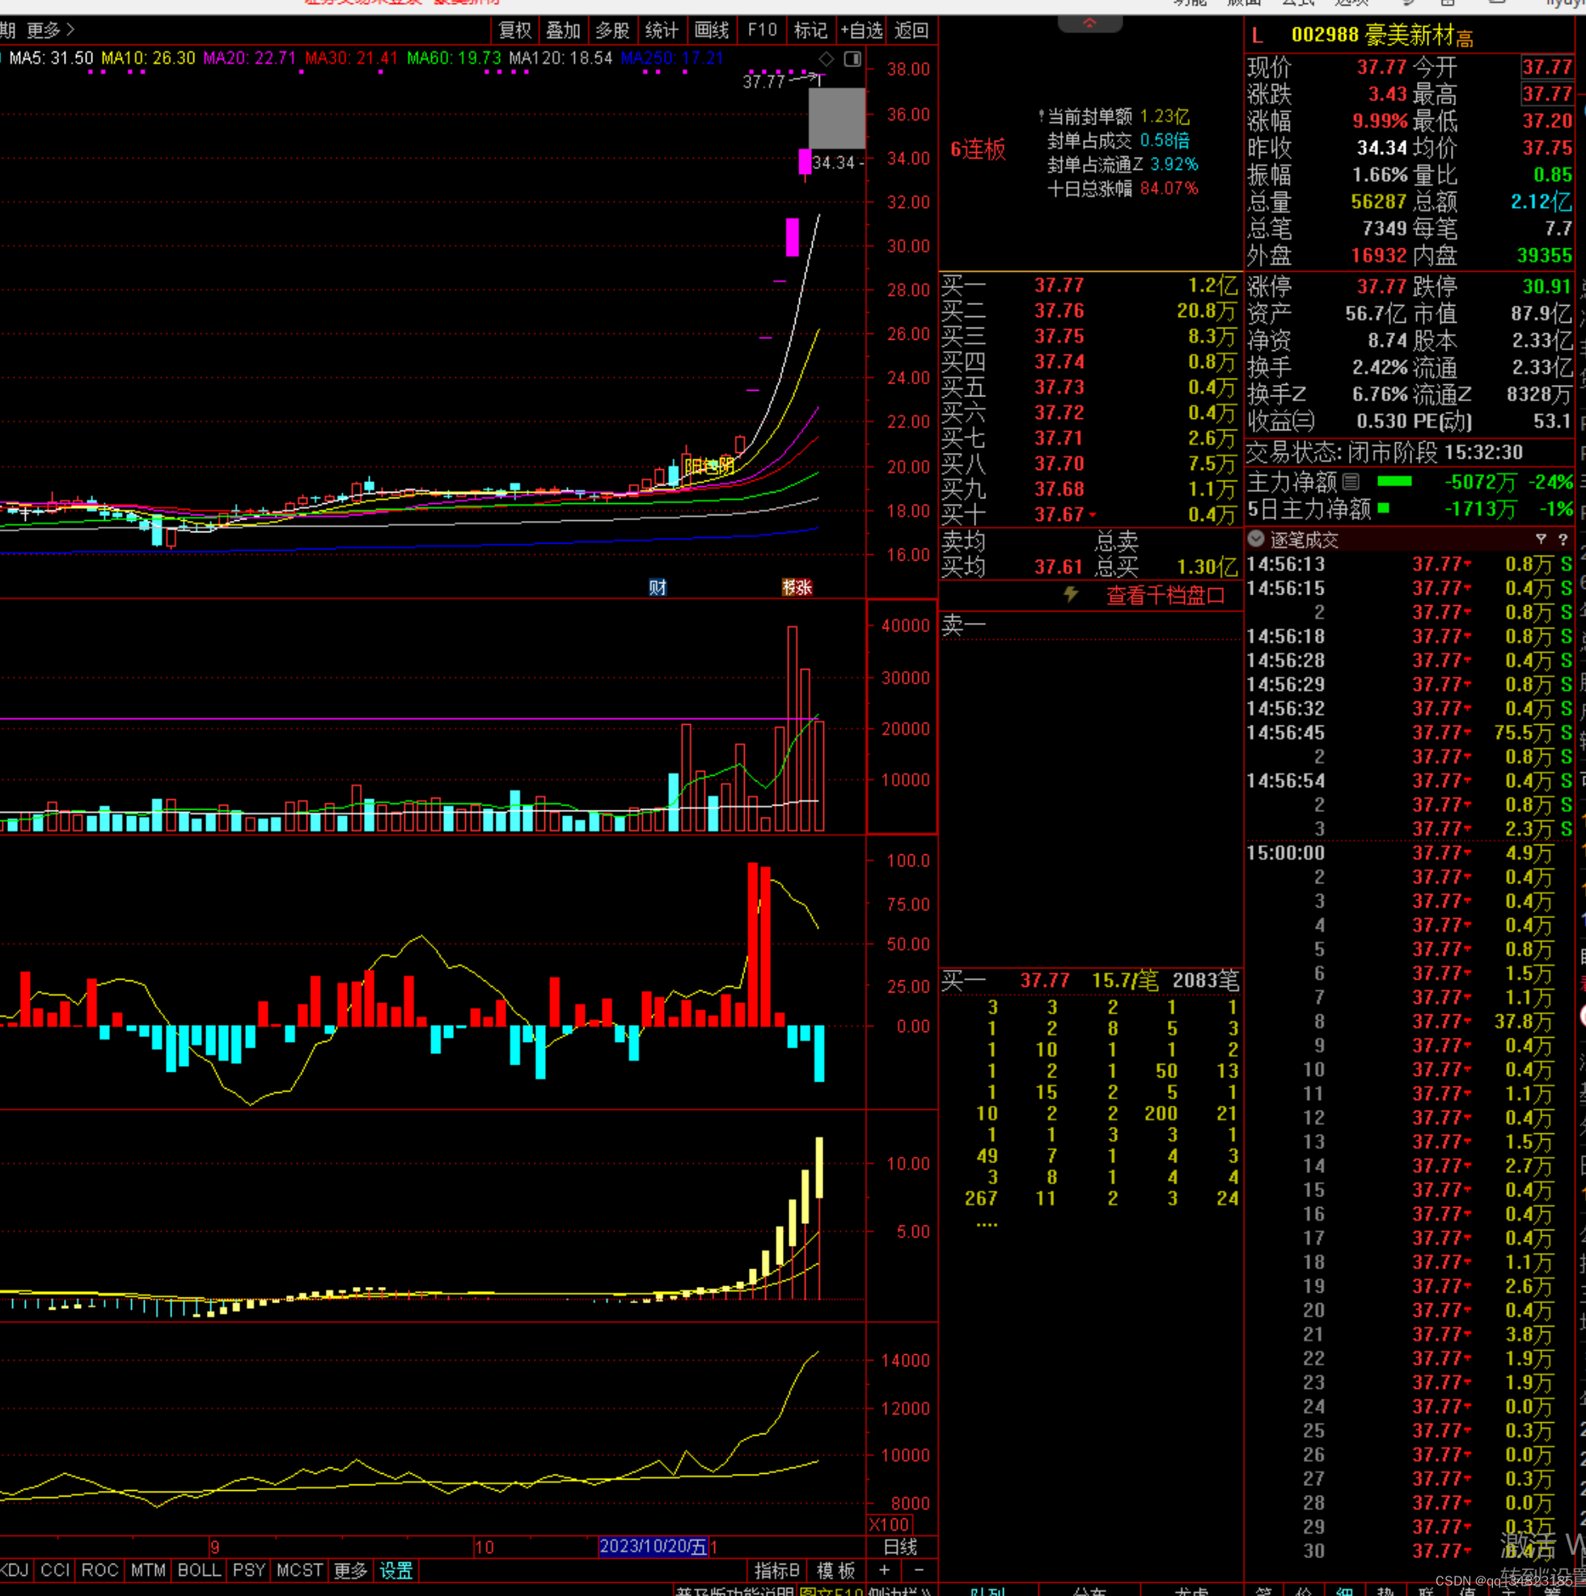The height and width of the screenshot is (1596, 1586).
Task: Click the diamond marker icon near MA250
Action: tap(826, 59)
